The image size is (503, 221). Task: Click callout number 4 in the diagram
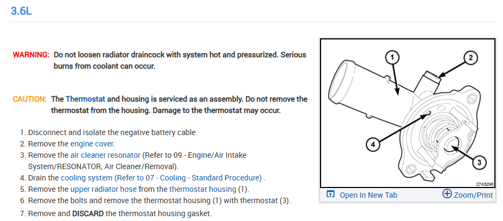[373, 144]
